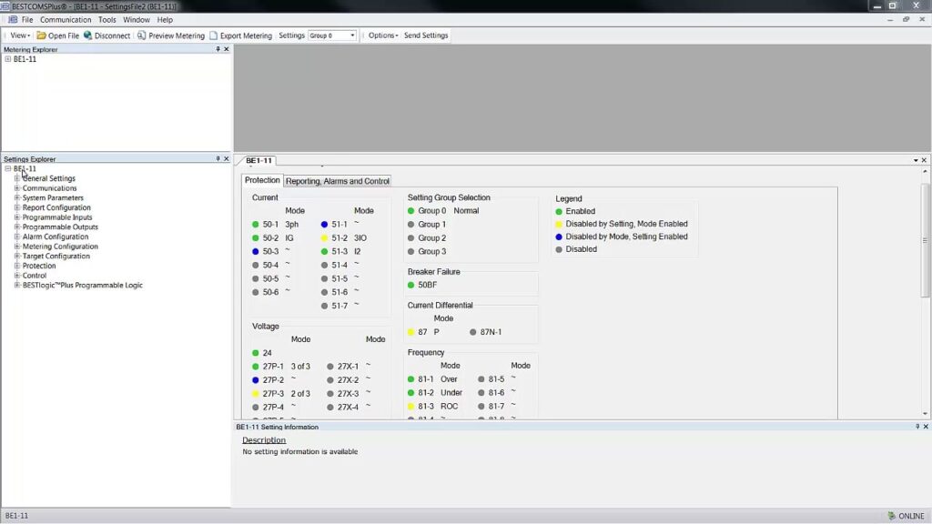Open the Options dropdown menu
Image resolution: width=932 pixels, height=524 pixels.
[382, 35]
